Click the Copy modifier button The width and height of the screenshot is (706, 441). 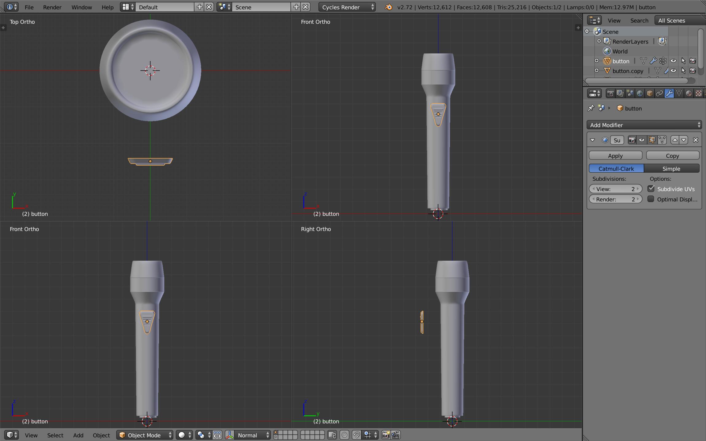pyautogui.click(x=673, y=155)
